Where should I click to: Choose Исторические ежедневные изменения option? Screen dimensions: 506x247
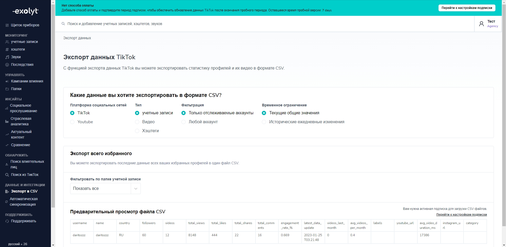point(264,122)
